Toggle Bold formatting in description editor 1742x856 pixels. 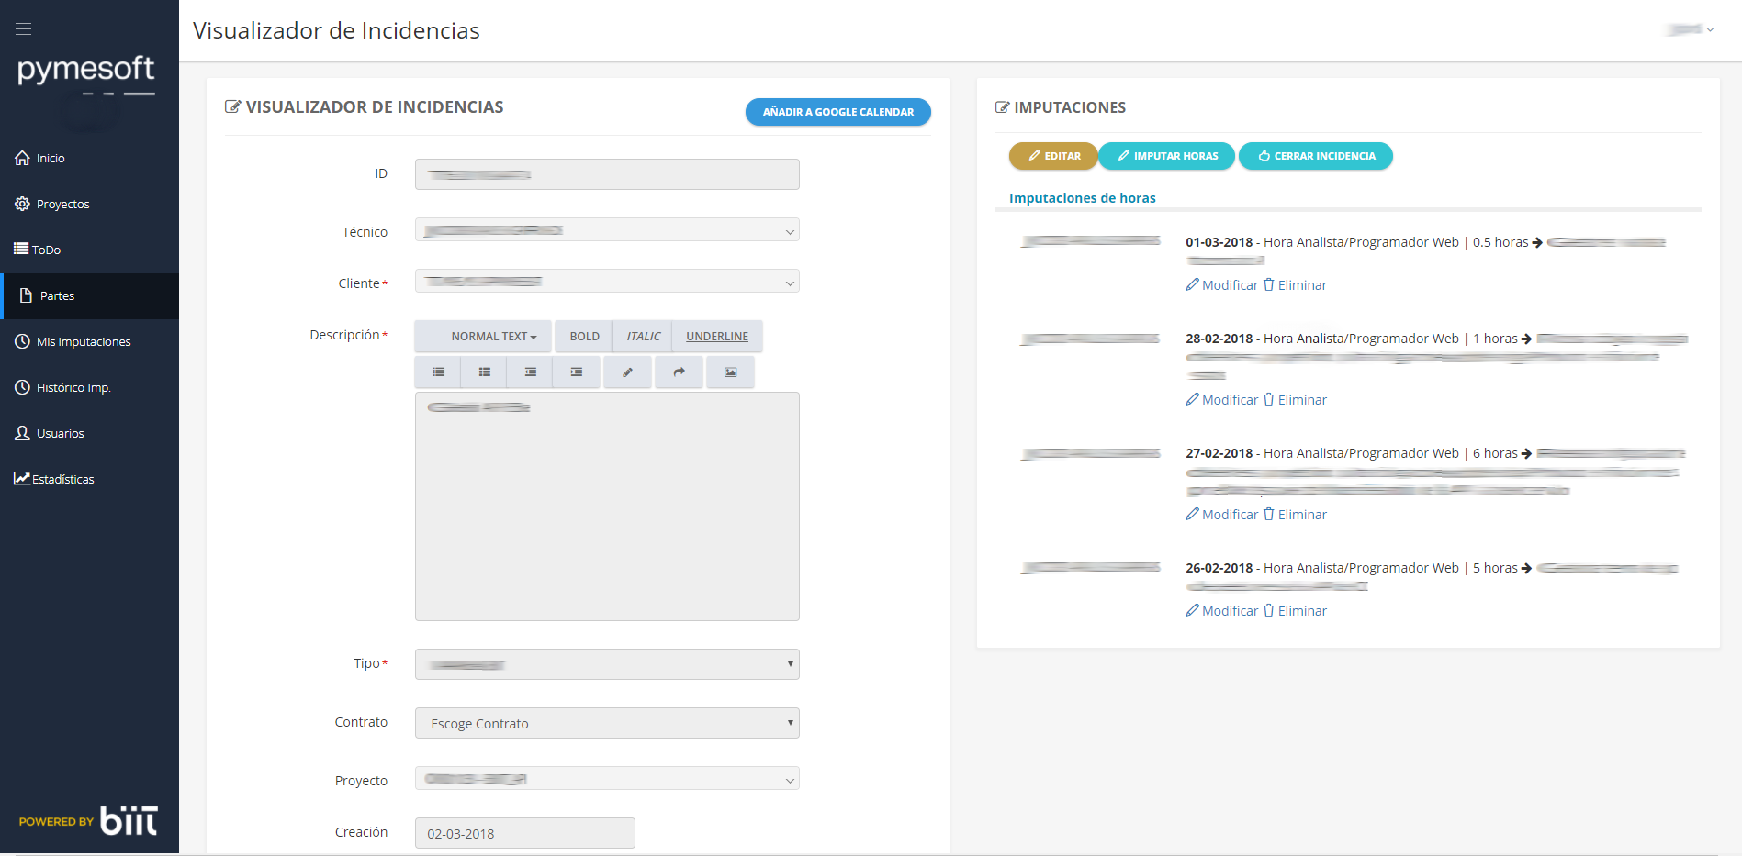(x=584, y=337)
